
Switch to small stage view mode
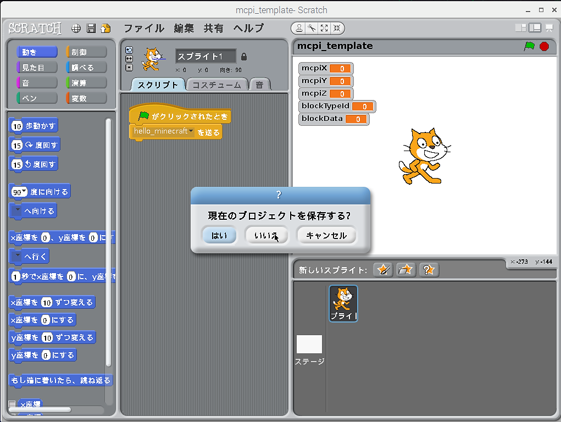pyautogui.click(x=520, y=28)
